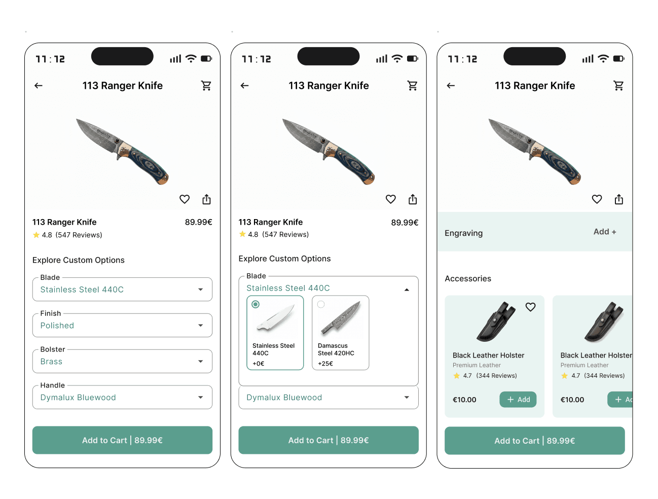This screenshot has width=658, height=499.
Task: Open Dymalux Bluewood dropdown on middle screen
Action: (x=328, y=398)
